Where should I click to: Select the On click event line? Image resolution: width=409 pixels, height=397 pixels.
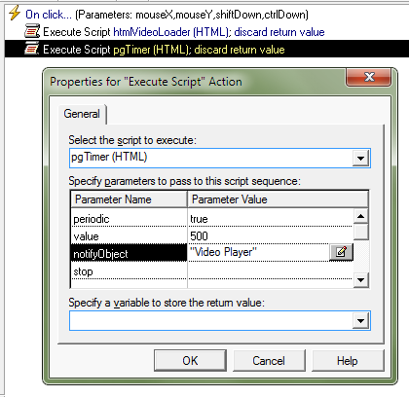167,15
